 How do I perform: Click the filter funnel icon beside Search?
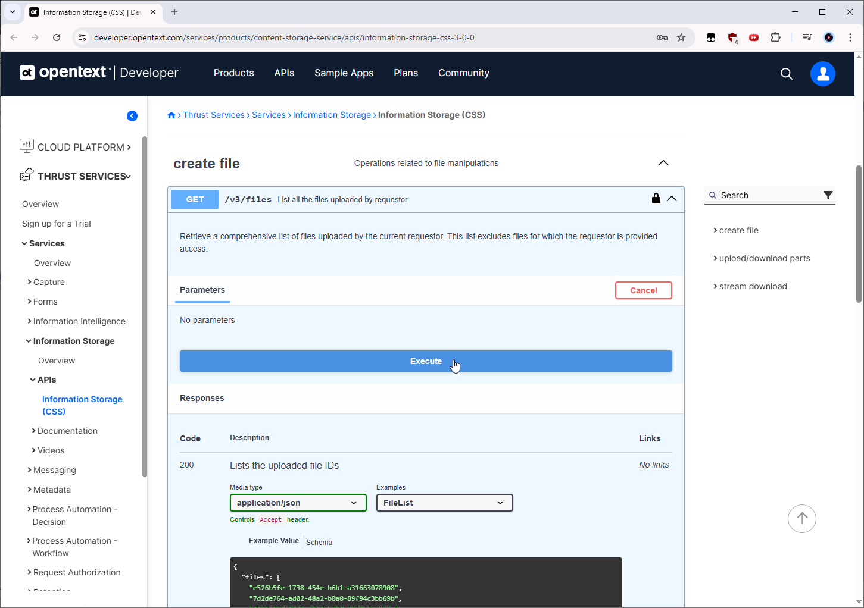click(828, 195)
